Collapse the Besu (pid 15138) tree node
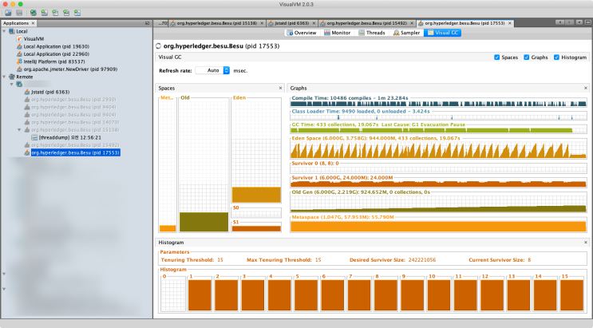 pos(19,130)
